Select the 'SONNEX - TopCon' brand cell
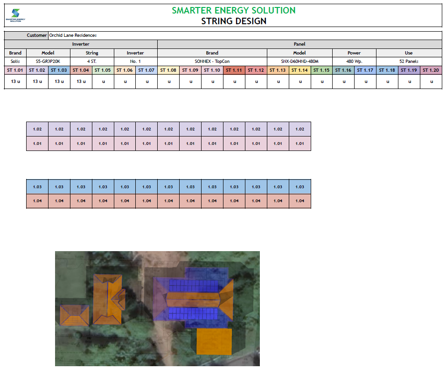 212,61
